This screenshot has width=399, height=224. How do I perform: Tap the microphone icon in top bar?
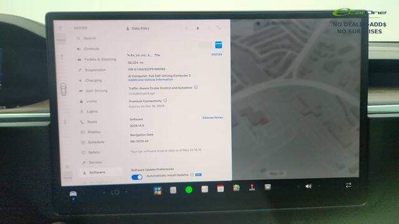click(x=198, y=28)
